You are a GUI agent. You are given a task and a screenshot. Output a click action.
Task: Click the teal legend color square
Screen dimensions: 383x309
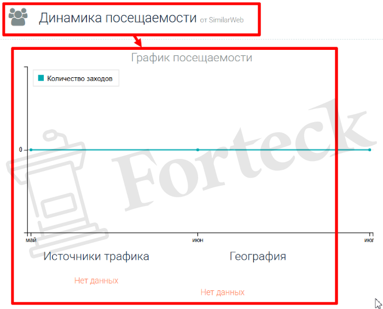click(x=40, y=78)
